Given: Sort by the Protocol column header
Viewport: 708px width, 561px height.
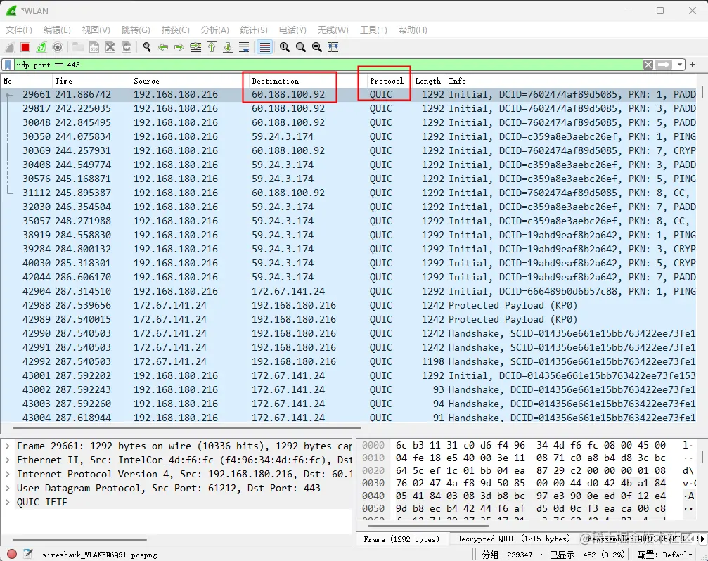Looking at the screenshot, I should [390, 81].
